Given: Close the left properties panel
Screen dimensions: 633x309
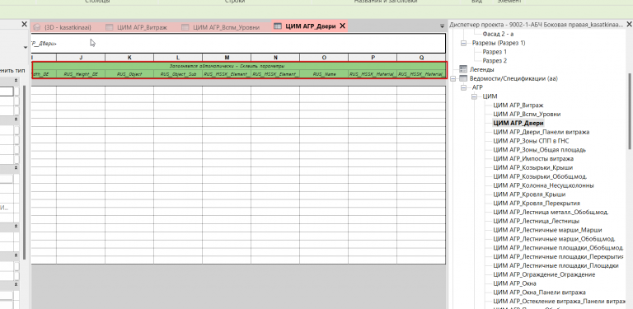Looking at the screenshot, I should coord(24,25).
